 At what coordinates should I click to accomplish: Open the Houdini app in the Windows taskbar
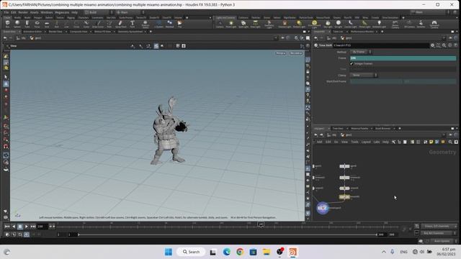[x=292, y=252]
